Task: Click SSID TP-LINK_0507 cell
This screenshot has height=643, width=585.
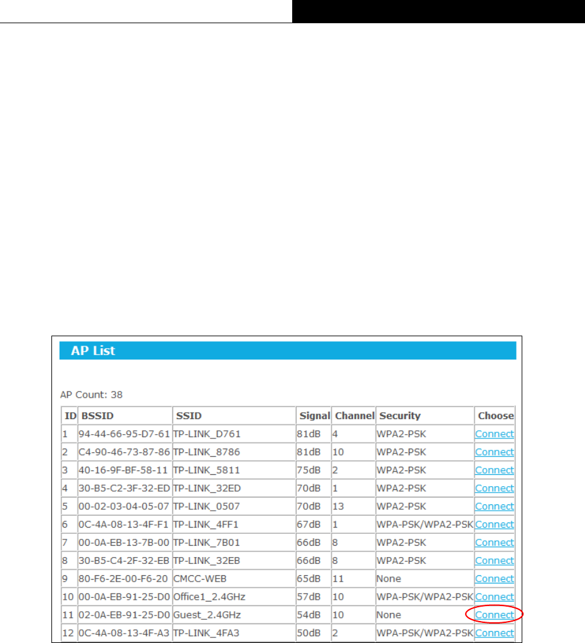Action: click(234, 506)
